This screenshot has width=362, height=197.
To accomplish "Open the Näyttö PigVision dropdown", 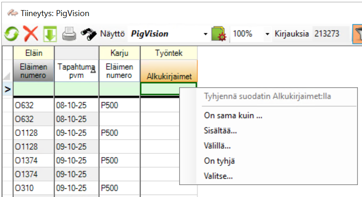I will coord(205,34).
